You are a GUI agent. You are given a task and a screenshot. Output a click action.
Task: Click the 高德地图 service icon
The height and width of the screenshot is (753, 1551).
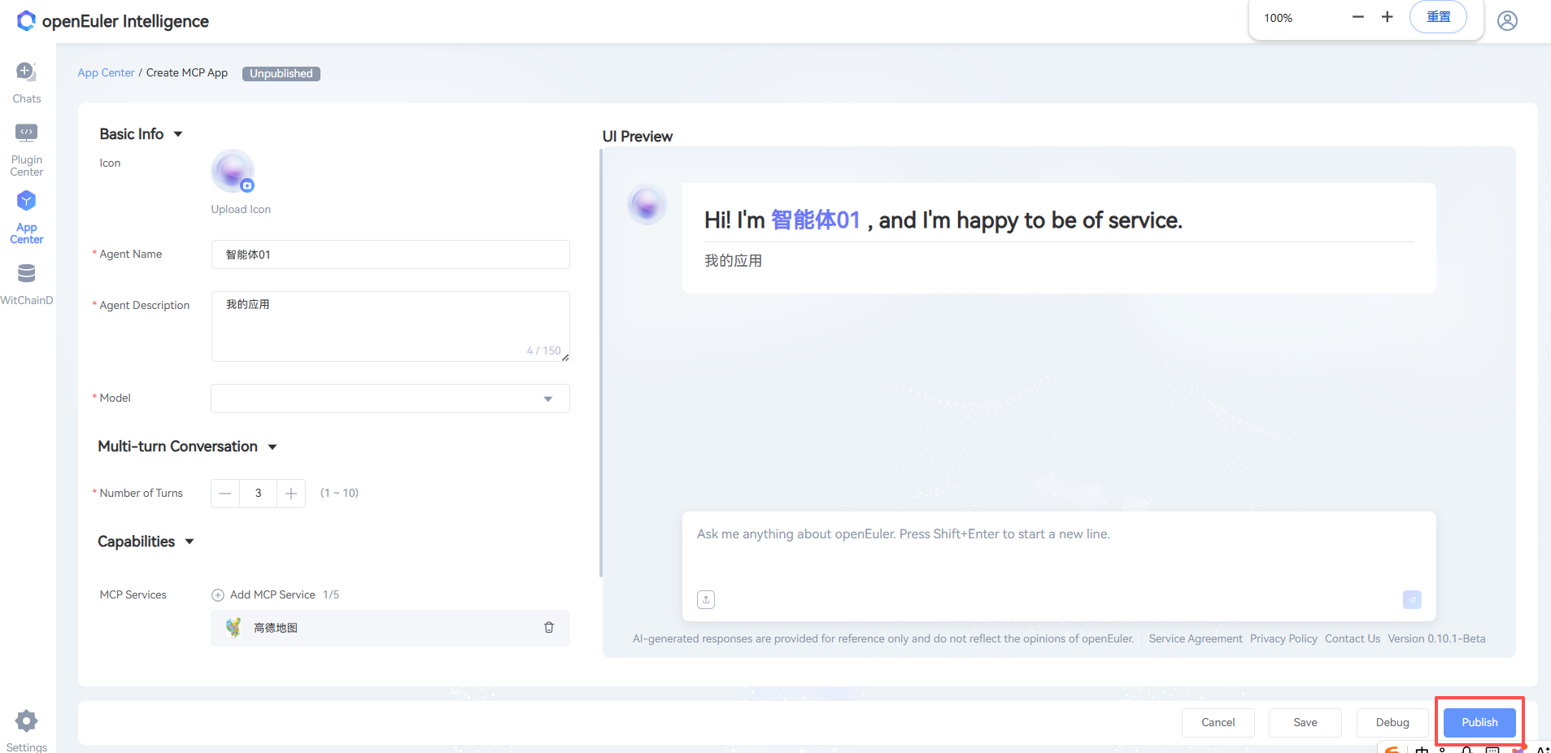233,628
